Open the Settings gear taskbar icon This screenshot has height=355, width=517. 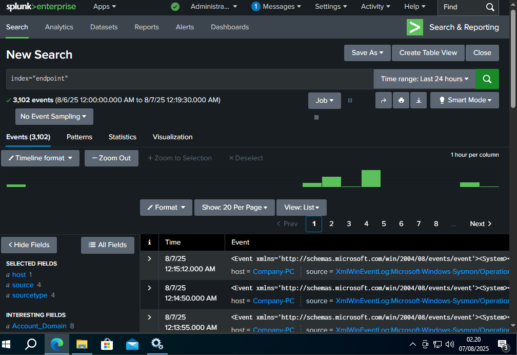coord(157,344)
